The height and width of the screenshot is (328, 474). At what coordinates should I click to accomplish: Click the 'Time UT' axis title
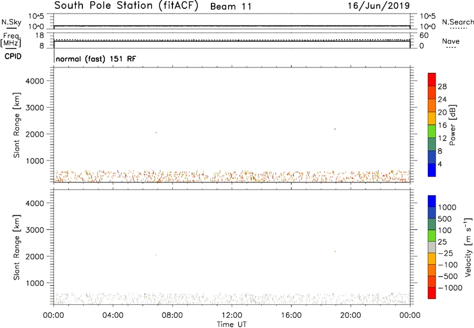tap(232, 324)
